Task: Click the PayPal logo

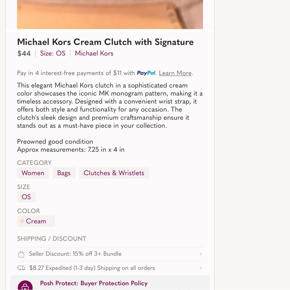Action: coord(146,73)
